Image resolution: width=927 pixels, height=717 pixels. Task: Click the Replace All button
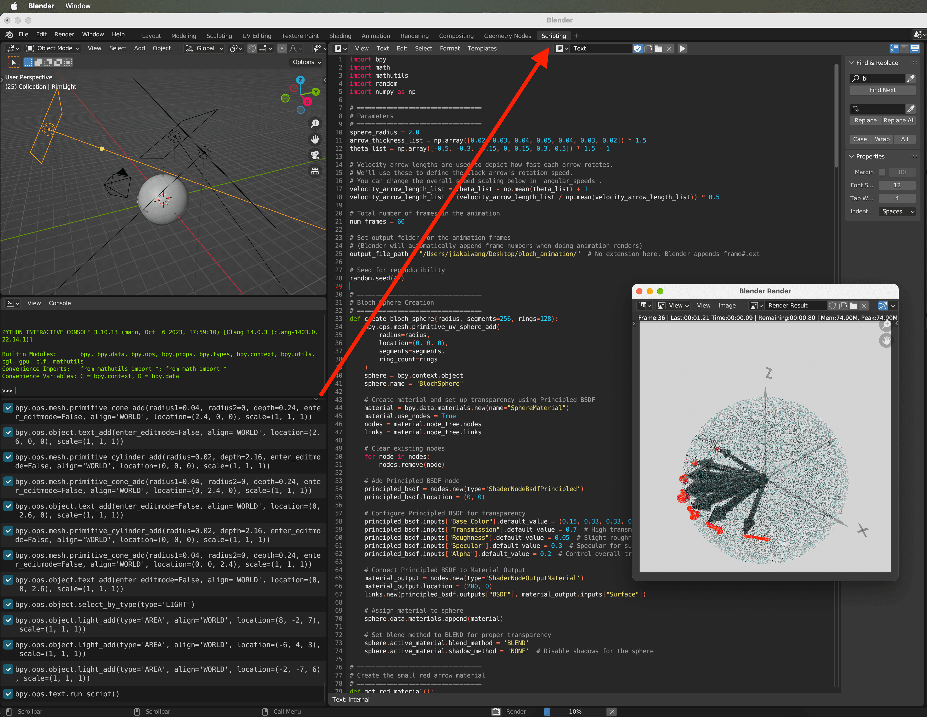coord(898,120)
